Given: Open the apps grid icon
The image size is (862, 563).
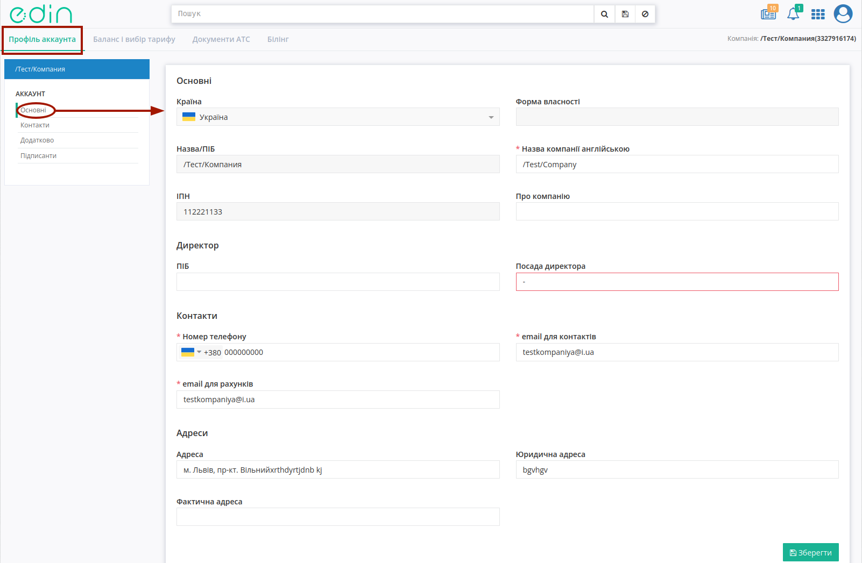Looking at the screenshot, I should 818,15.
